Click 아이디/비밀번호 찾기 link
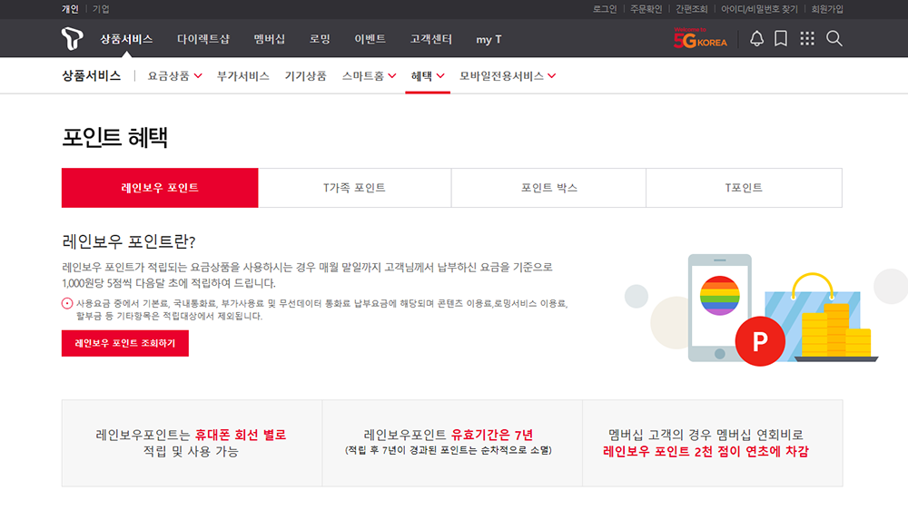Screen dimensions: 908x510 [x=759, y=9]
